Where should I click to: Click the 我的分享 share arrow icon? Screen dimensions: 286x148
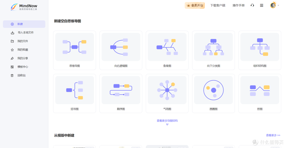12,58
